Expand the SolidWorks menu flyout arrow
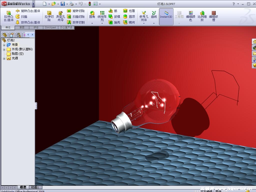This screenshot has height=192, width=256. [33, 4]
